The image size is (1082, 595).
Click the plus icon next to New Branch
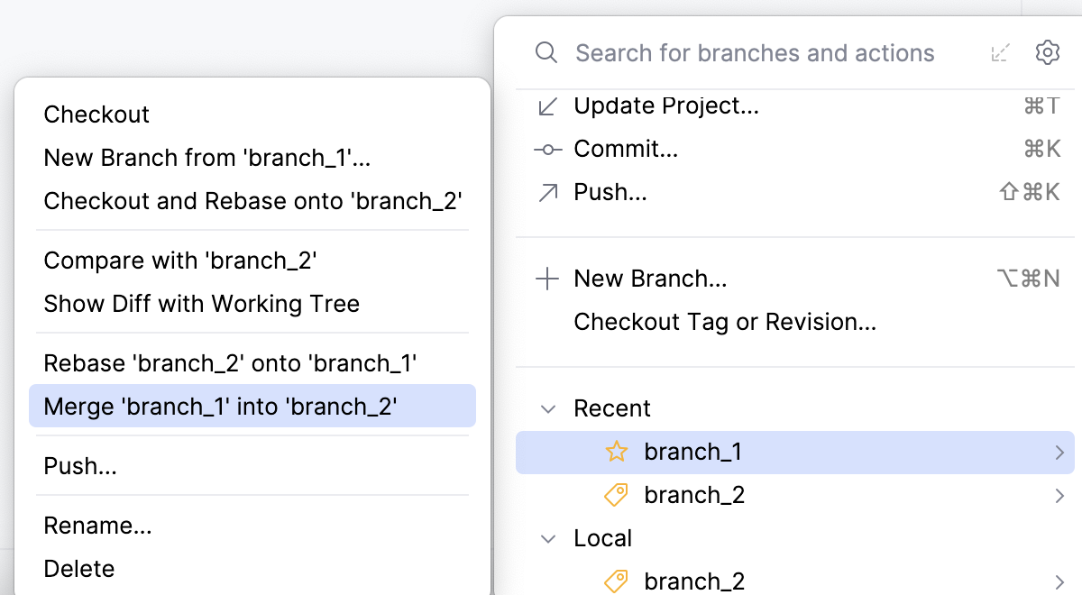547,279
